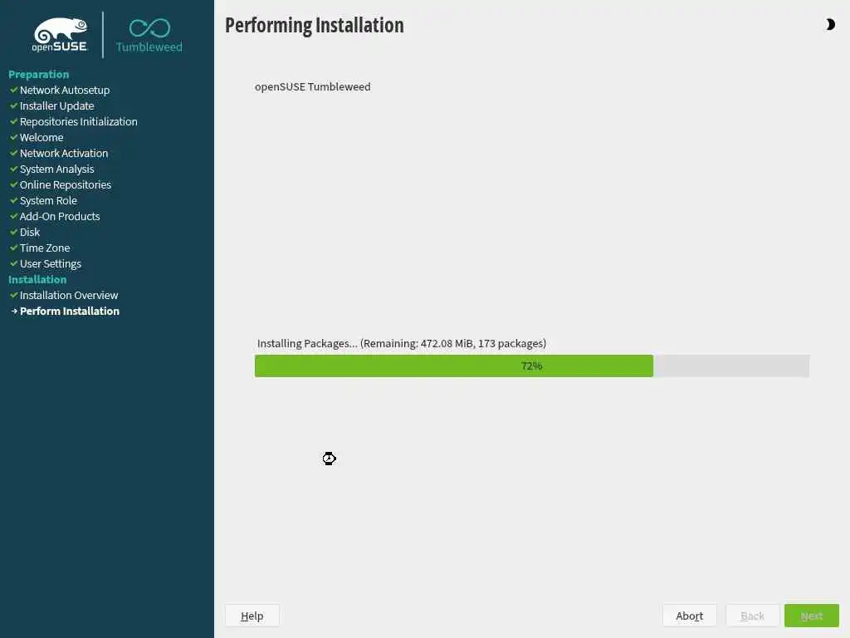Click the checkmark next to Disk step
The height and width of the screenshot is (638, 850).
point(14,233)
